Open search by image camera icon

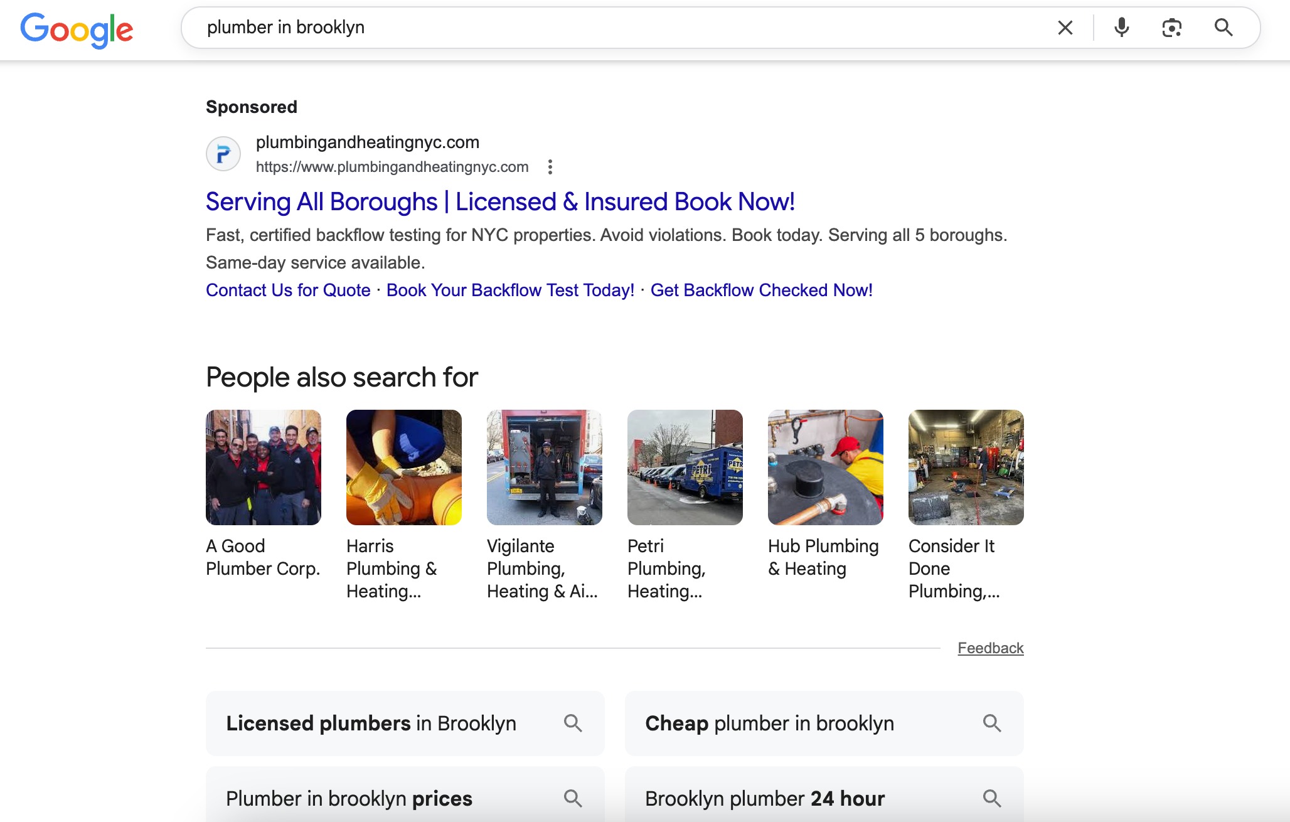(1171, 28)
